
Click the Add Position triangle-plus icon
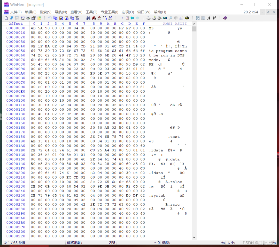pos(215,18)
